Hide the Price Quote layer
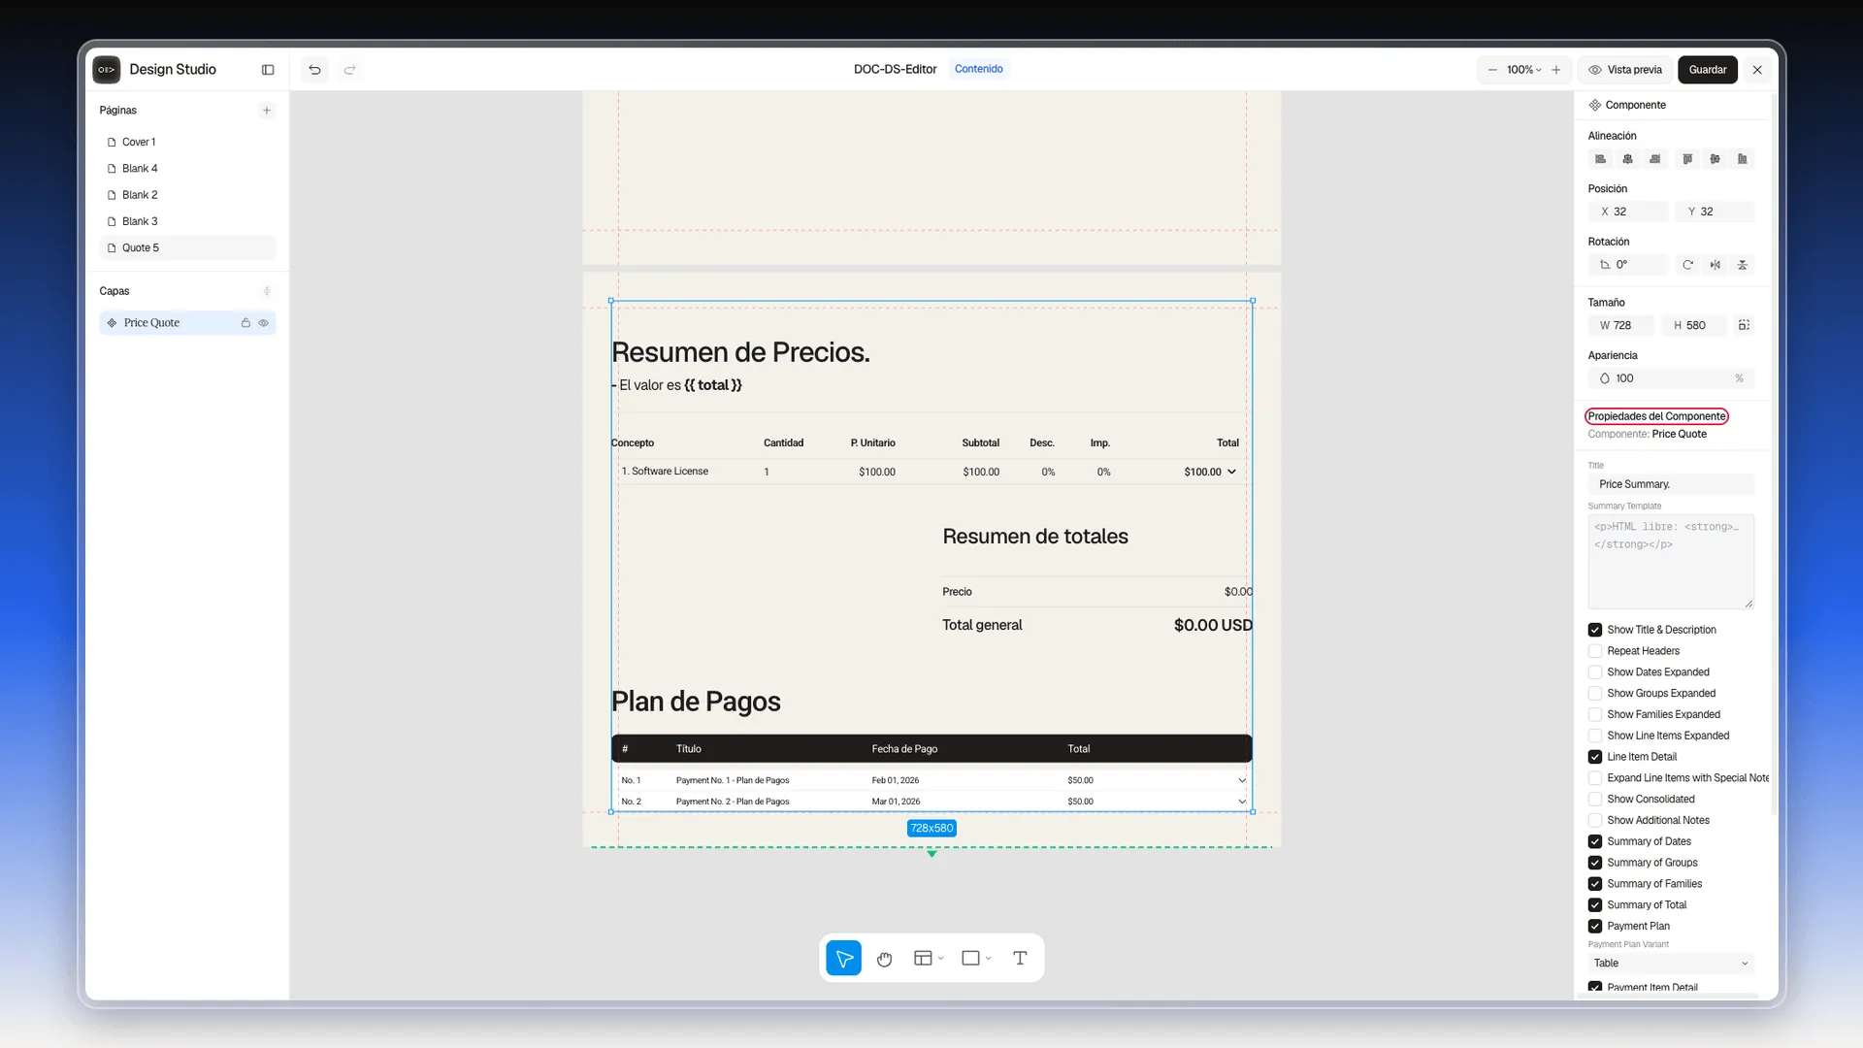The width and height of the screenshot is (1863, 1048). (263, 323)
